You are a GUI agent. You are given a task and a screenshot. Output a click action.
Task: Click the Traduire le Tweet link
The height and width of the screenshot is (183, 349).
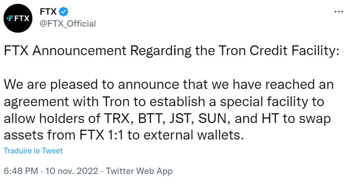(x=33, y=151)
